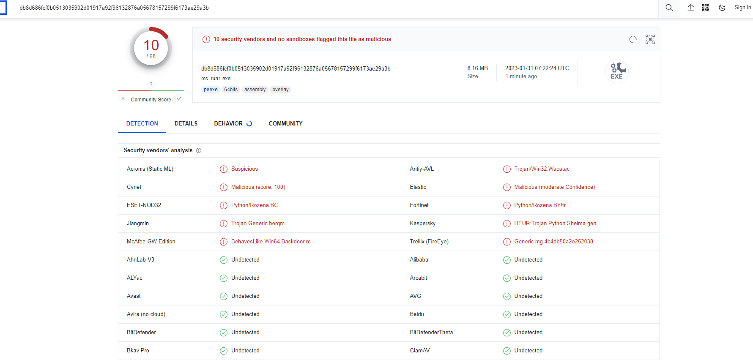Click info icon beside Security vendors' analysis
Viewport: 753px width, 360px height.
(199, 150)
